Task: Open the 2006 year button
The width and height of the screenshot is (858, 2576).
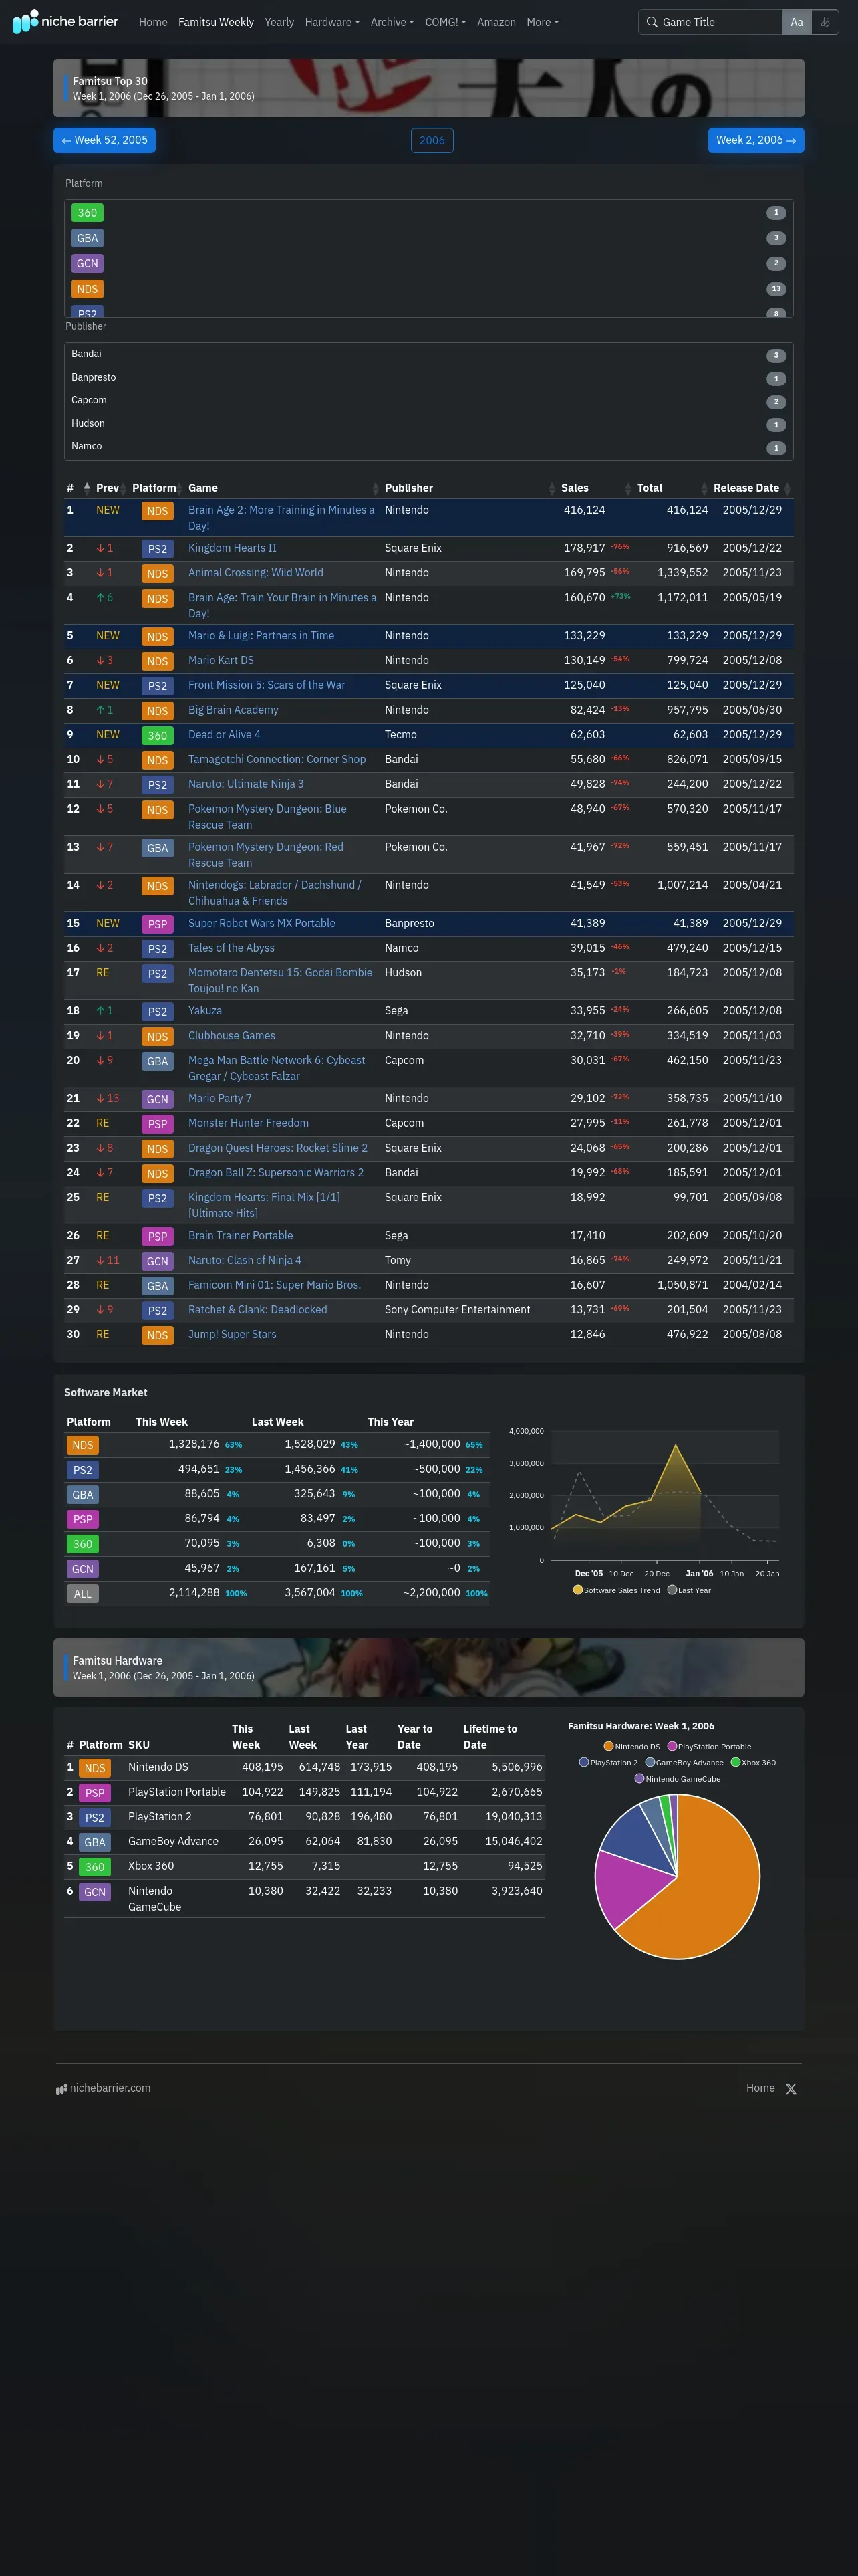Action: click(x=432, y=140)
